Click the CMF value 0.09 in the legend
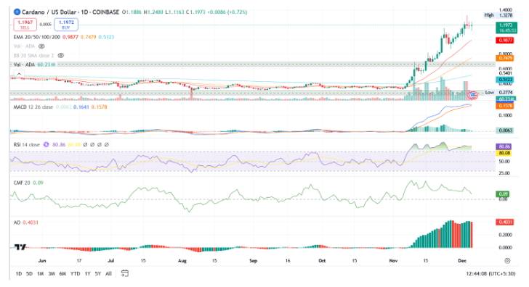The width and height of the screenshot is (529, 287). coord(38,183)
